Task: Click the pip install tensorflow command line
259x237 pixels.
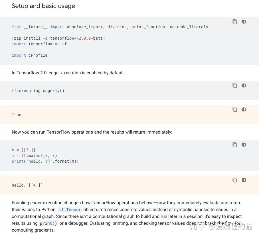Action: (x=58, y=38)
